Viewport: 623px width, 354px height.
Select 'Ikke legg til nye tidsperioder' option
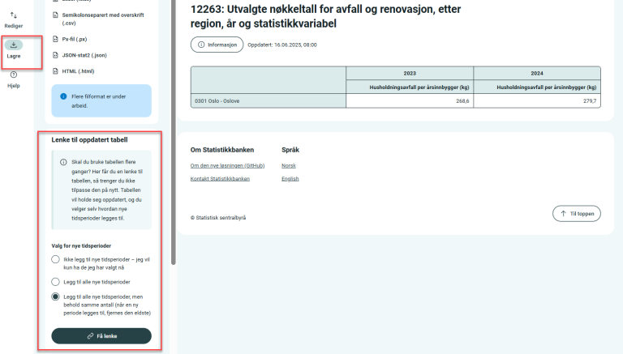55,259
